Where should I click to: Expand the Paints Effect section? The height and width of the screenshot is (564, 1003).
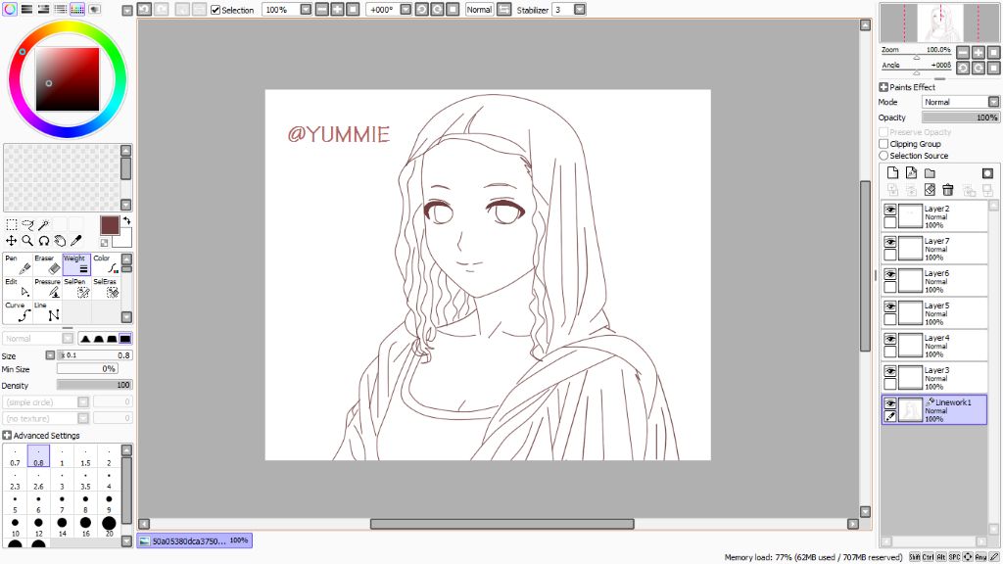click(x=884, y=87)
